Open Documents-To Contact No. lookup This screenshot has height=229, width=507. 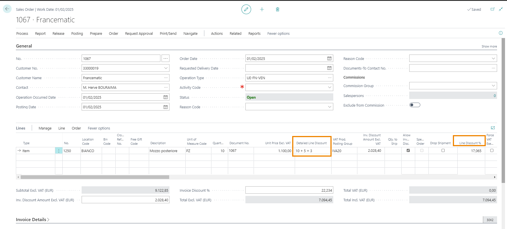pyautogui.click(x=493, y=68)
